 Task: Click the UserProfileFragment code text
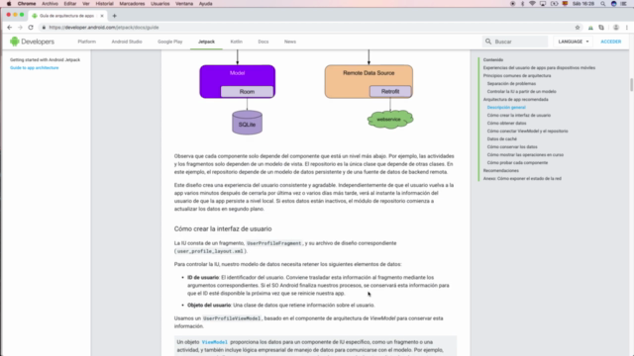[274, 243]
